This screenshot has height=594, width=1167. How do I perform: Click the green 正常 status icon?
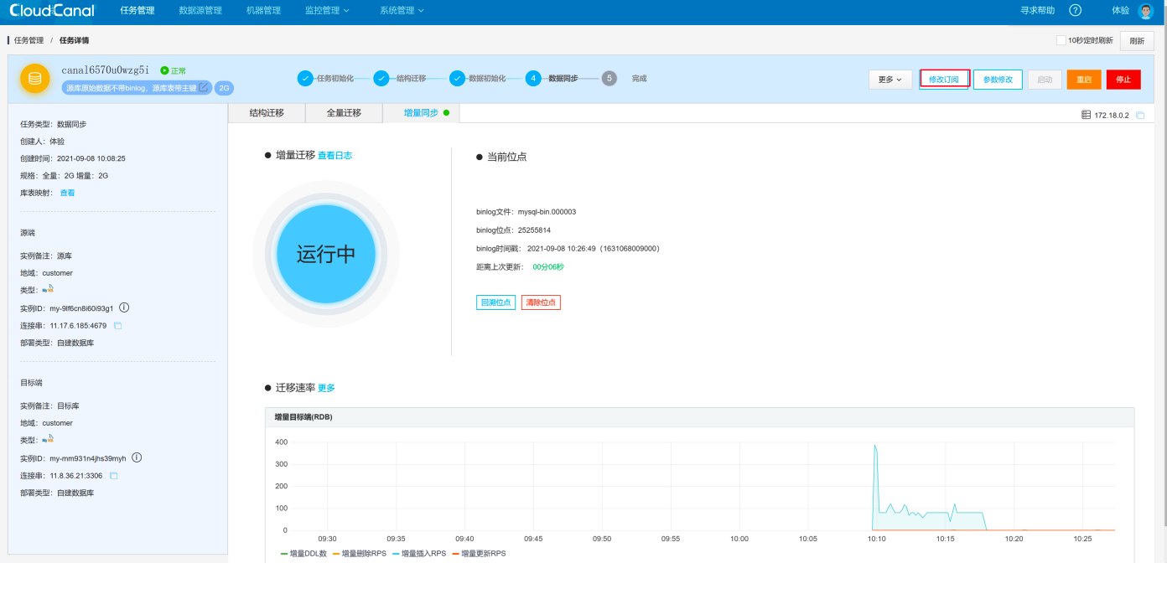[x=164, y=70]
